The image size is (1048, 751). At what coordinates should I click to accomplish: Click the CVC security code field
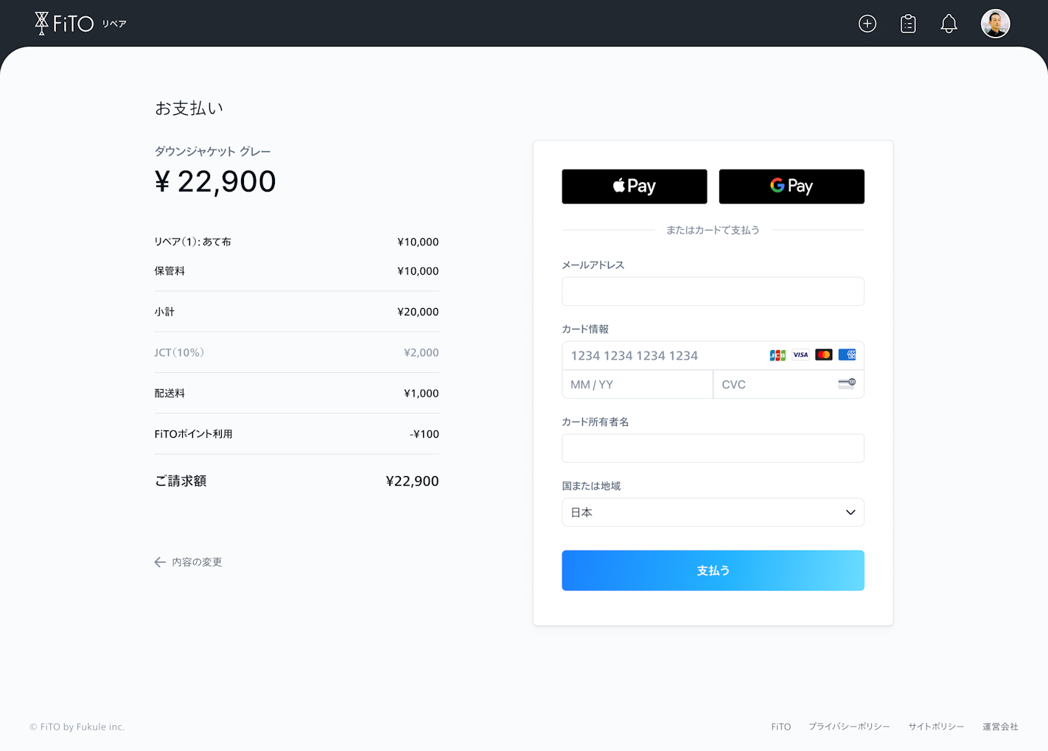[789, 384]
